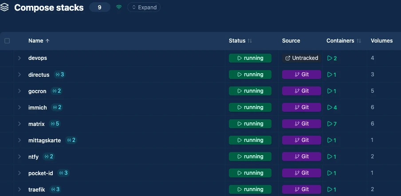Open the mittagskarte stack name
This screenshot has width=401, height=196.
click(x=44, y=140)
